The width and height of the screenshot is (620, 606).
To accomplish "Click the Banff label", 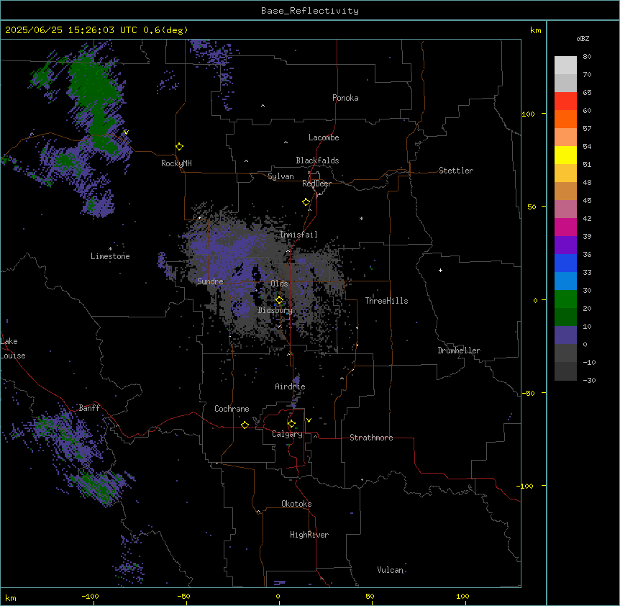I will (x=89, y=408).
